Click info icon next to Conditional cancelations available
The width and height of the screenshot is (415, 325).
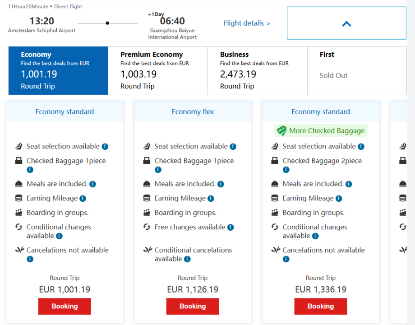point(187,259)
